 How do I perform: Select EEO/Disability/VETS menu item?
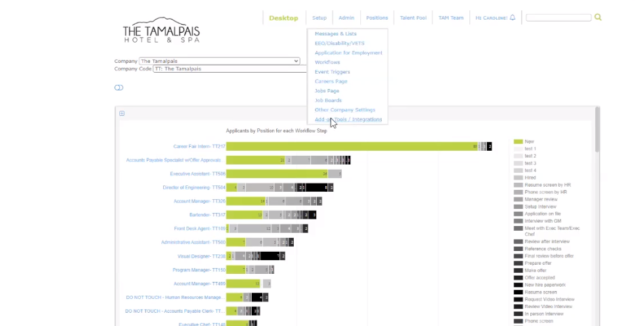tap(339, 43)
